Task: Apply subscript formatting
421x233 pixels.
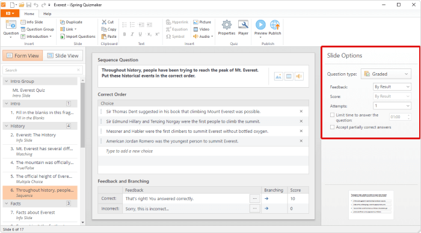Action: (149, 34)
